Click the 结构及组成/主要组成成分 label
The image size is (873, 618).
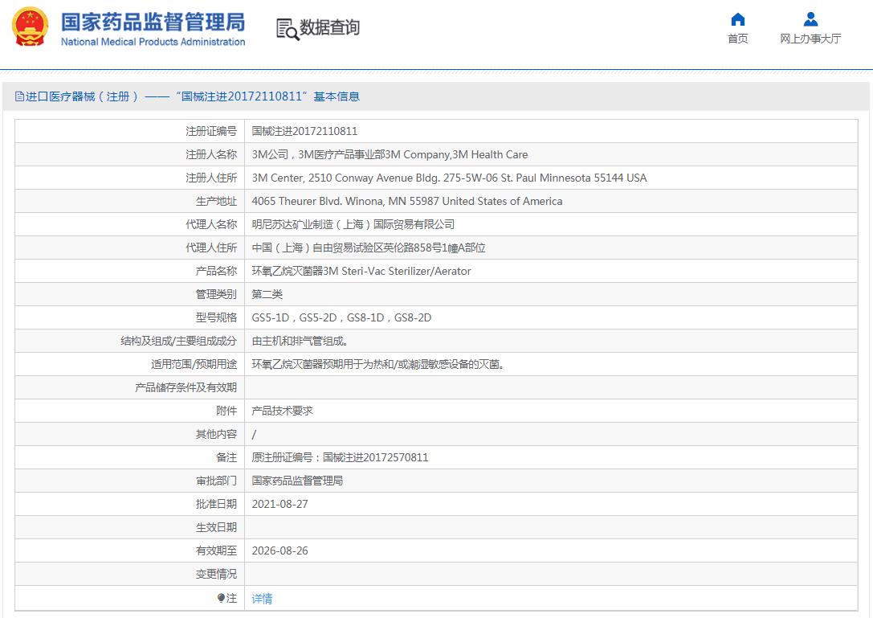click(x=179, y=341)
